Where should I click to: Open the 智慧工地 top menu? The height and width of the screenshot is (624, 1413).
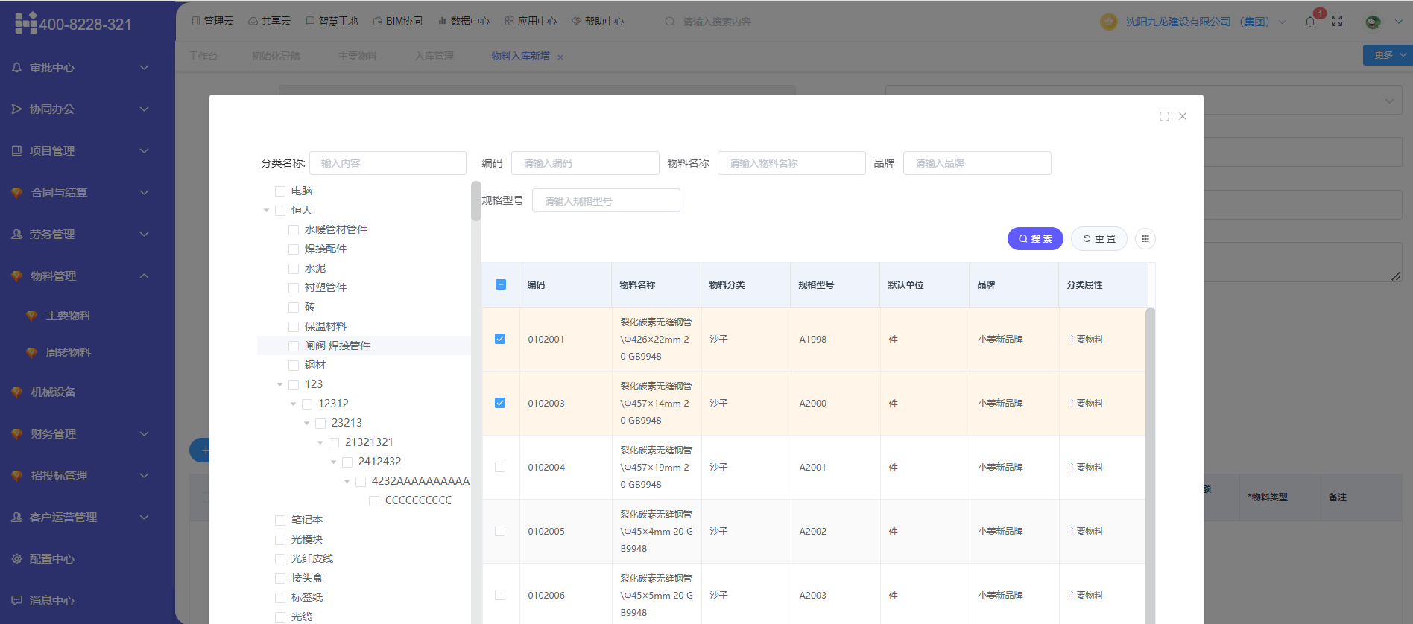click(332, 22)
